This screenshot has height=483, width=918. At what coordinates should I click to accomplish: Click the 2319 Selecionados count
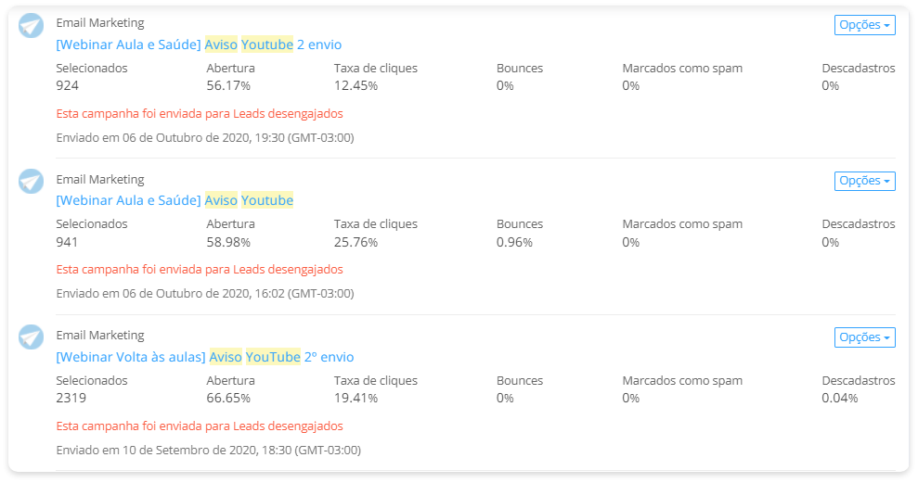click(x=71, y=399)
